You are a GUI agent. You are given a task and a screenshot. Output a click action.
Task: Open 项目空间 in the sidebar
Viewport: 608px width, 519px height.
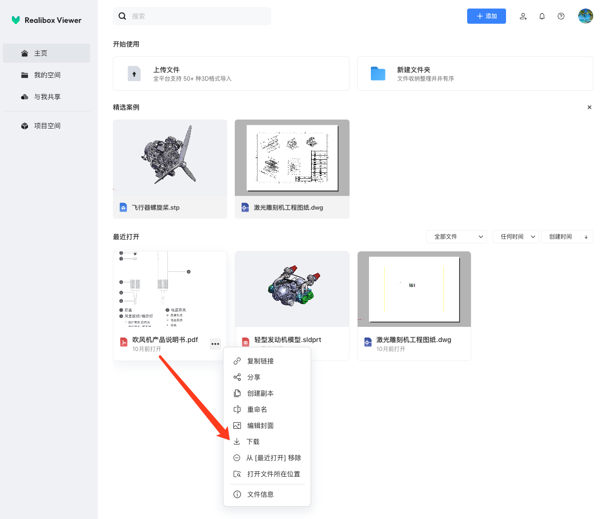coord(46,126)
